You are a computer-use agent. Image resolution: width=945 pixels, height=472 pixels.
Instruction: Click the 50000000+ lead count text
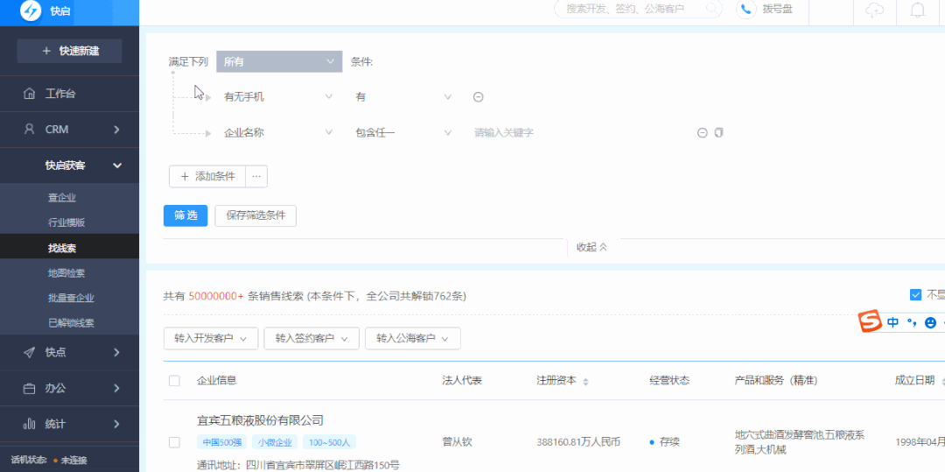tap(216, 296)
